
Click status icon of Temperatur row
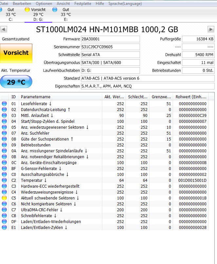point(4,180)
